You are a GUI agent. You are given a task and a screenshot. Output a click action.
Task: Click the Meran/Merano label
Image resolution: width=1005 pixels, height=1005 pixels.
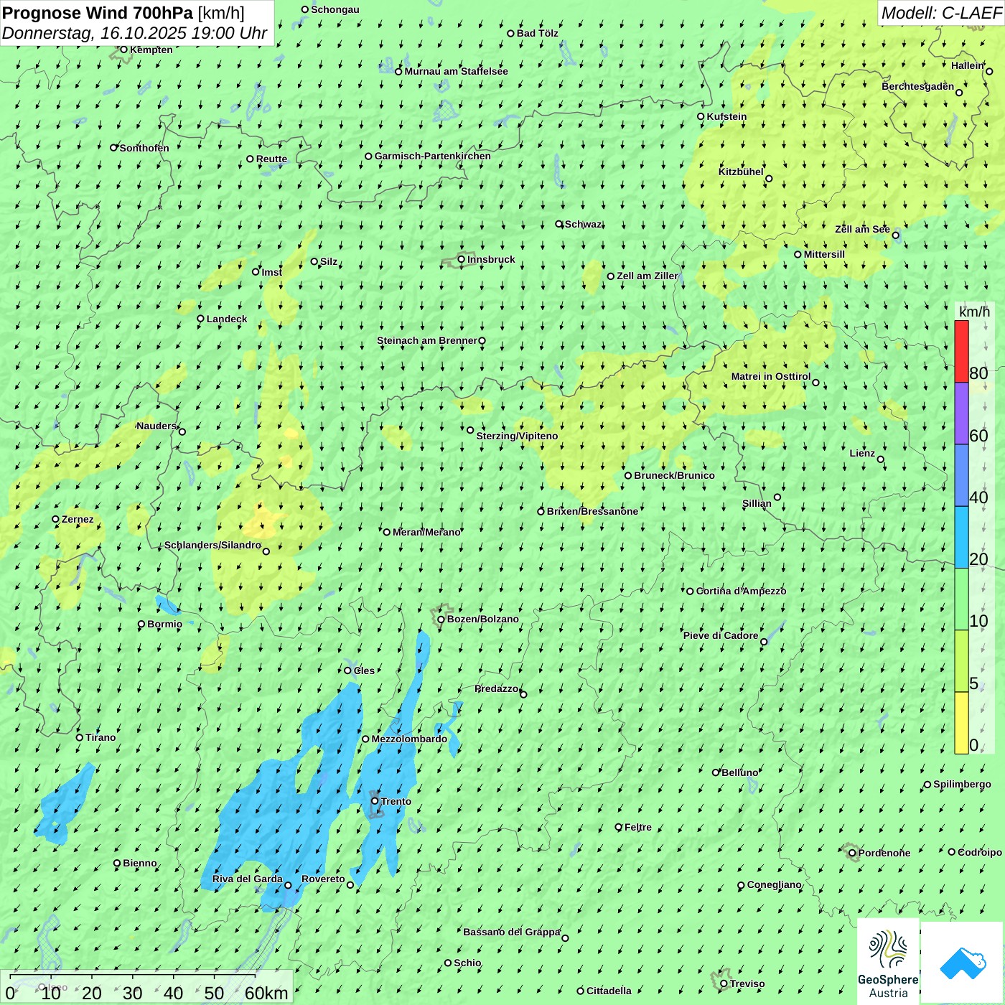[426, 532]
